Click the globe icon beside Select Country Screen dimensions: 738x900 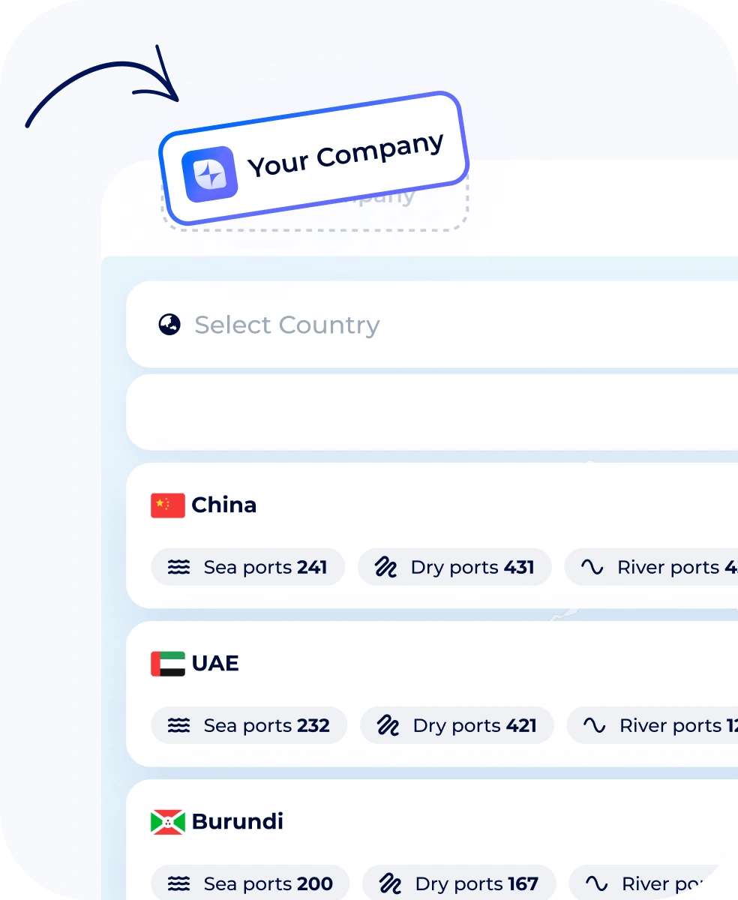(x=169, y=325)
